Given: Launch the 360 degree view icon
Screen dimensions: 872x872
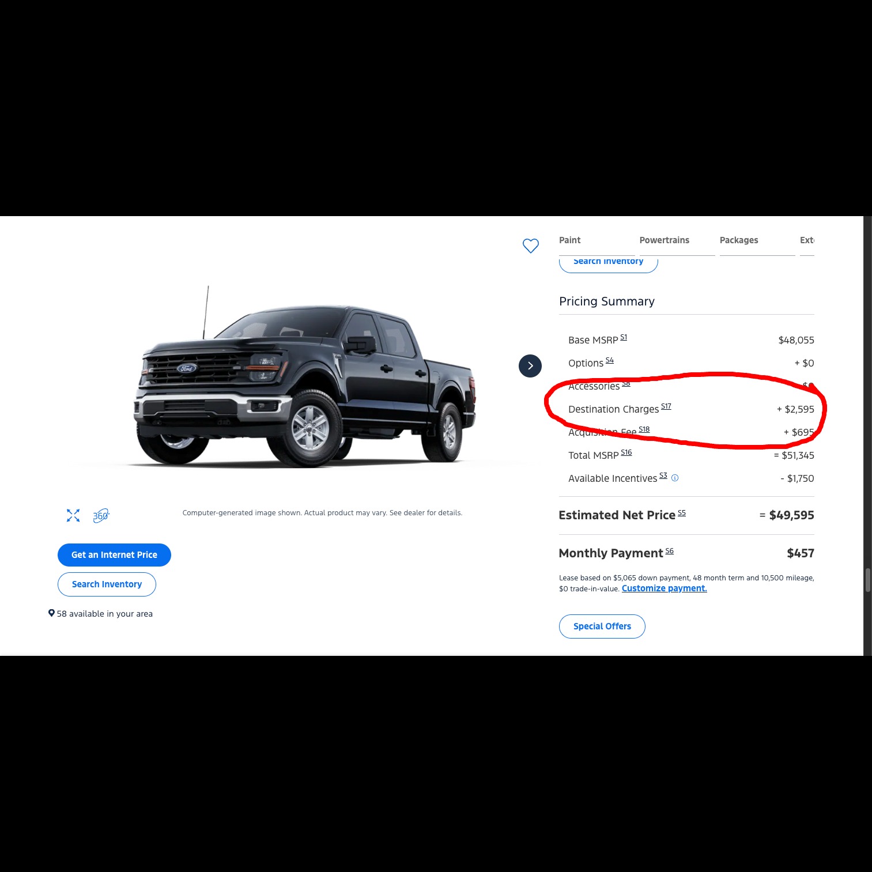Looking at the screenshot, I should [101, 515].
